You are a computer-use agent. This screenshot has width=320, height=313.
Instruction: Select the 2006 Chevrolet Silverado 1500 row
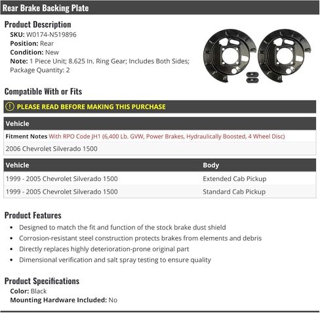click(x=160, y=148)
